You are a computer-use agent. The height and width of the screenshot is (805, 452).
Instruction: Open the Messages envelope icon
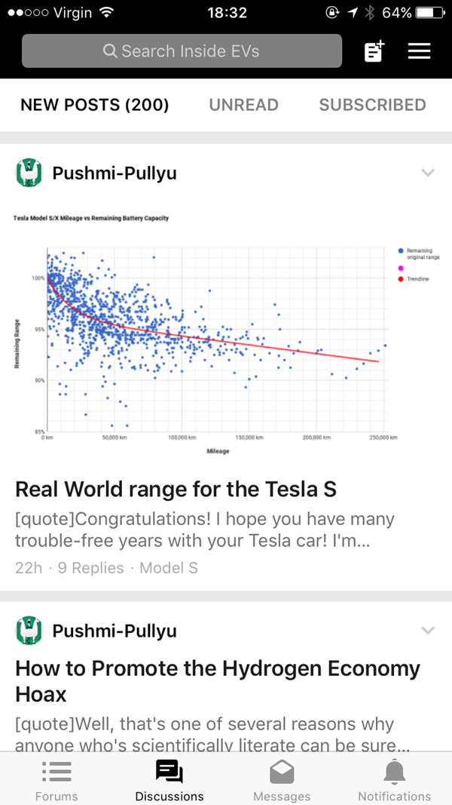click(x=282, y=772)
